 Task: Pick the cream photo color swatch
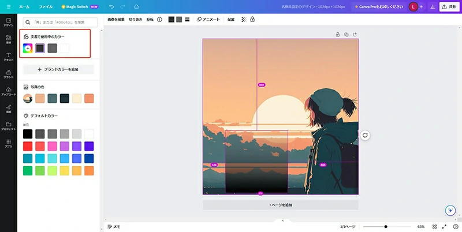77,98
